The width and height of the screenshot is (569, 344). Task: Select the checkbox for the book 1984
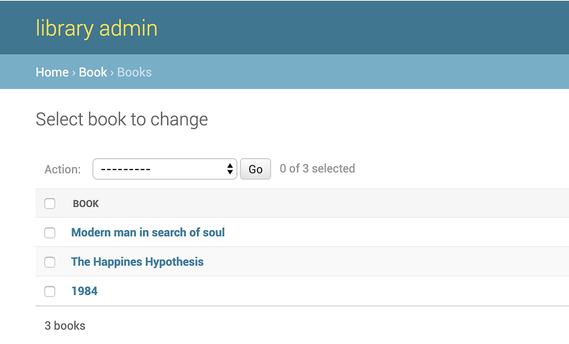(49, 291)
